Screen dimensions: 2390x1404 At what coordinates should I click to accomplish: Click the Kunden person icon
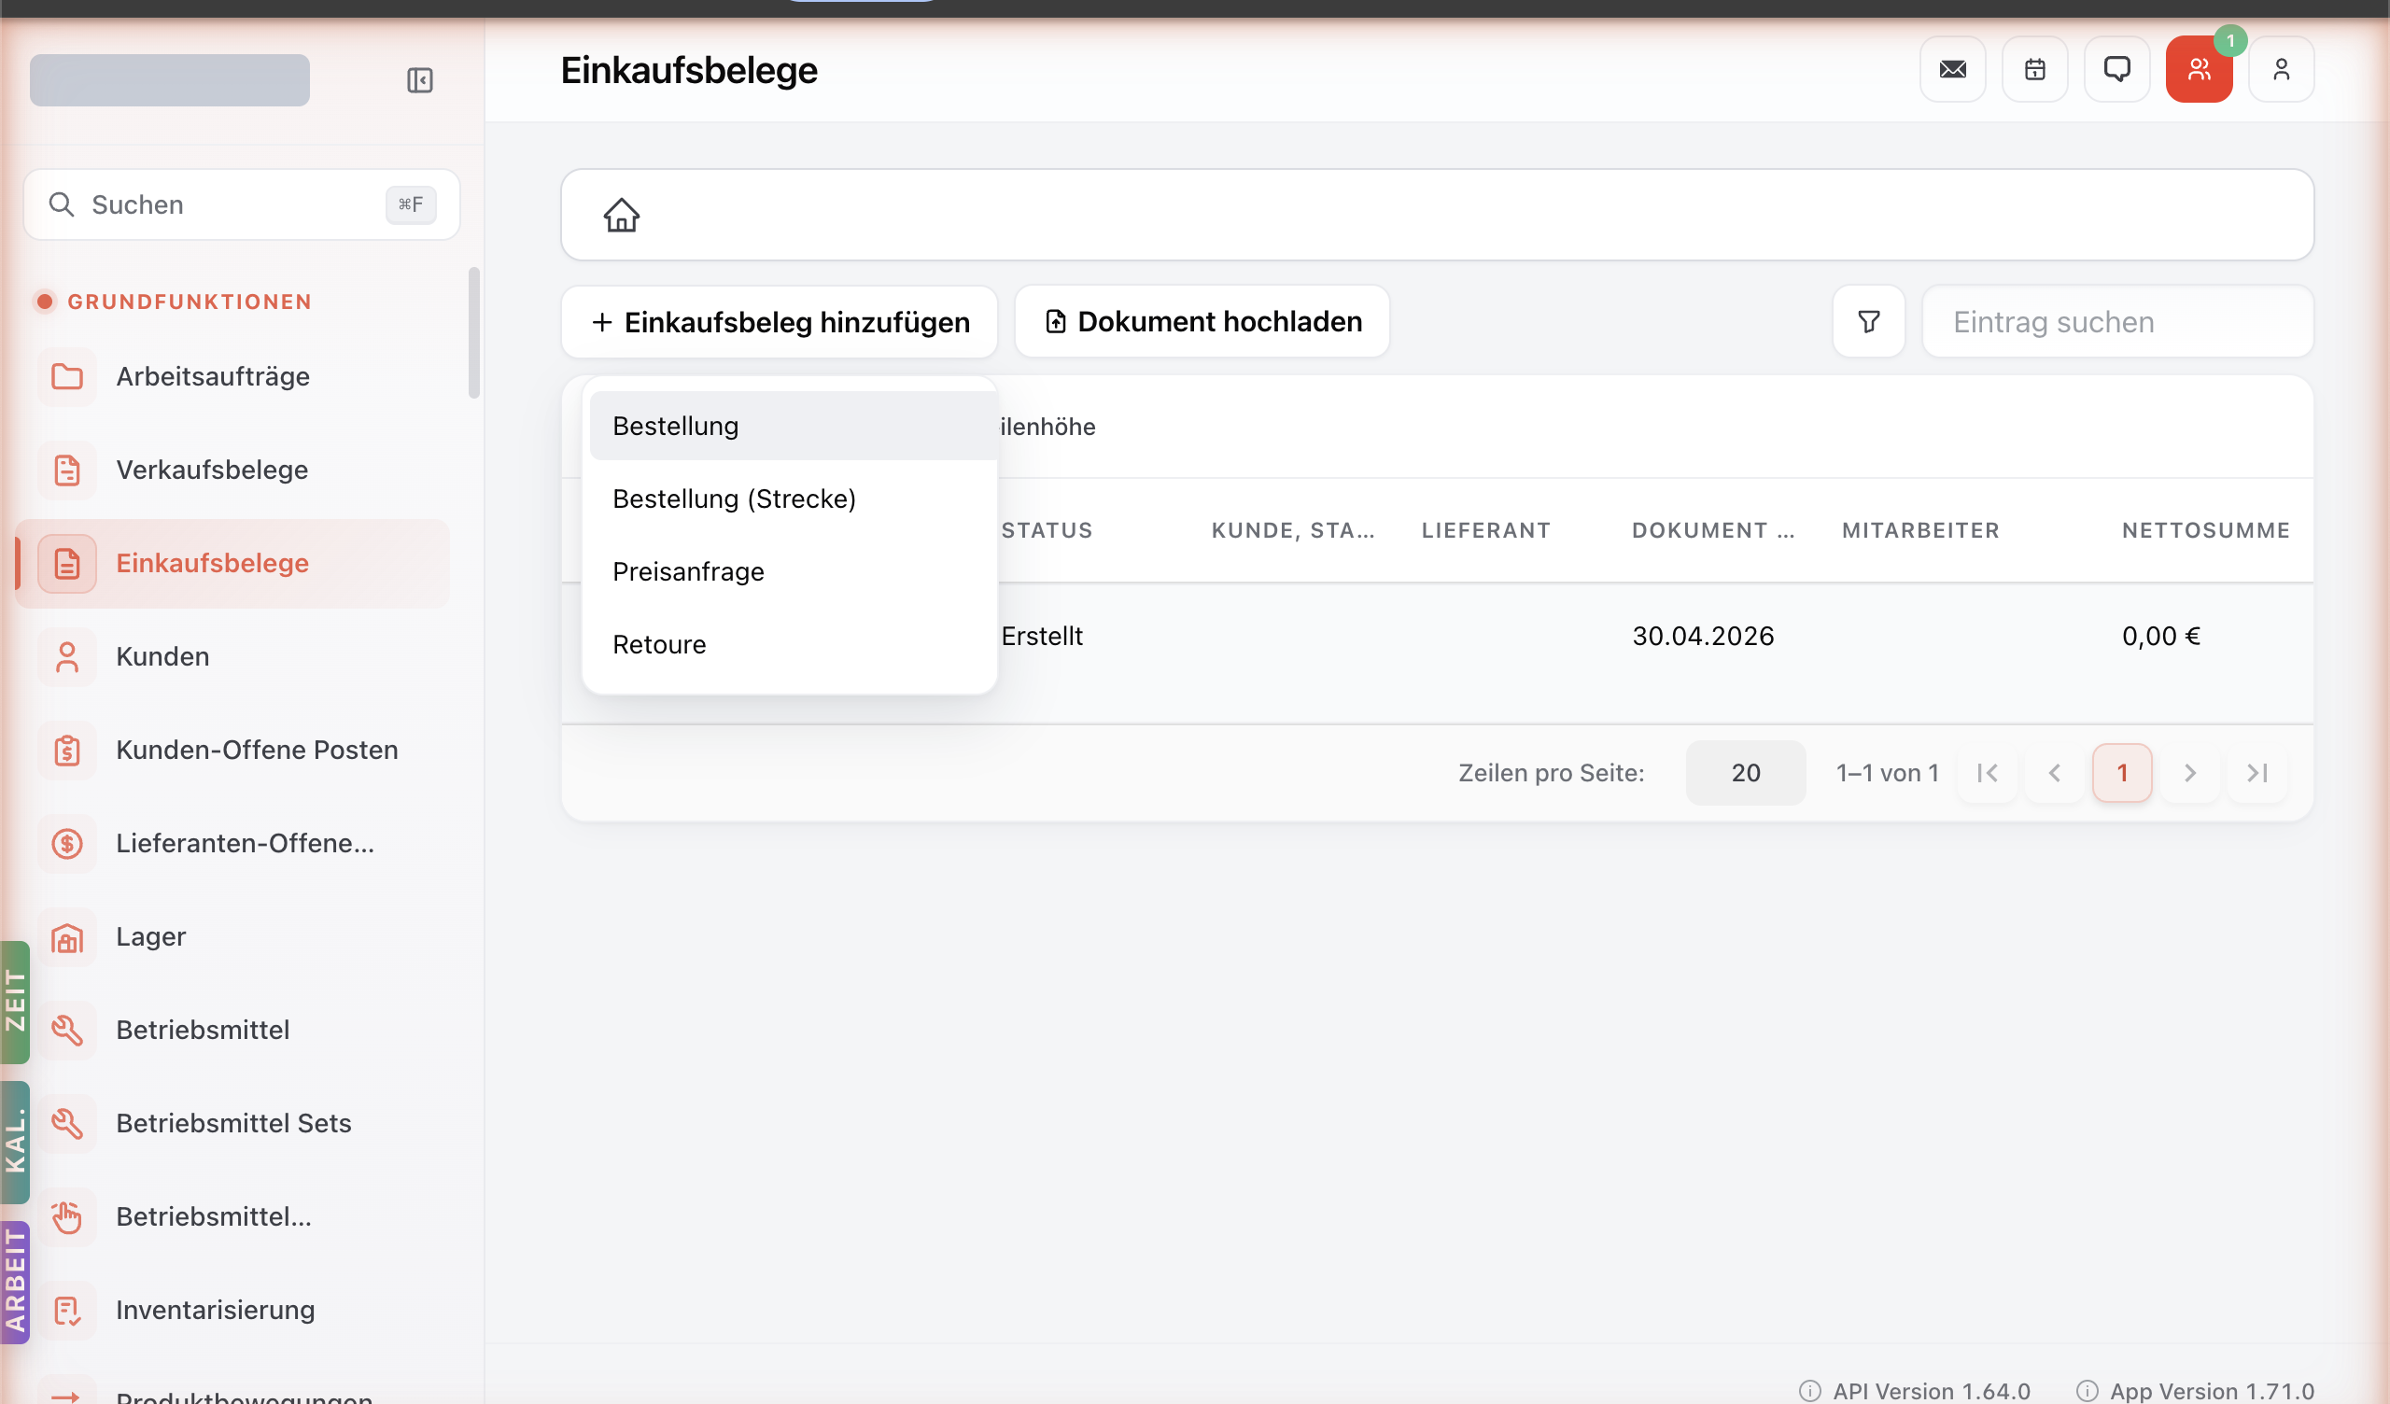click(x=66, y=656)
